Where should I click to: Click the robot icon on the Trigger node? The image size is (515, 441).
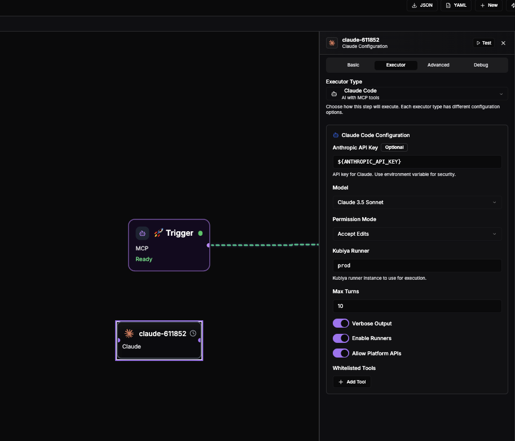(142, 233)
